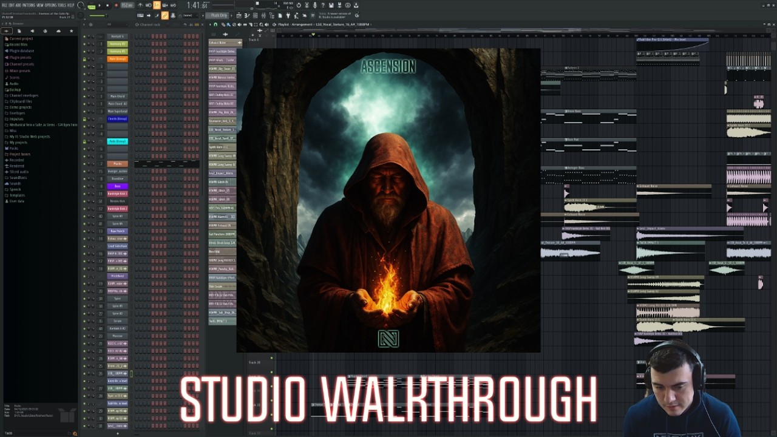Open the OPTIONS menu

click(x=50, y=5)
